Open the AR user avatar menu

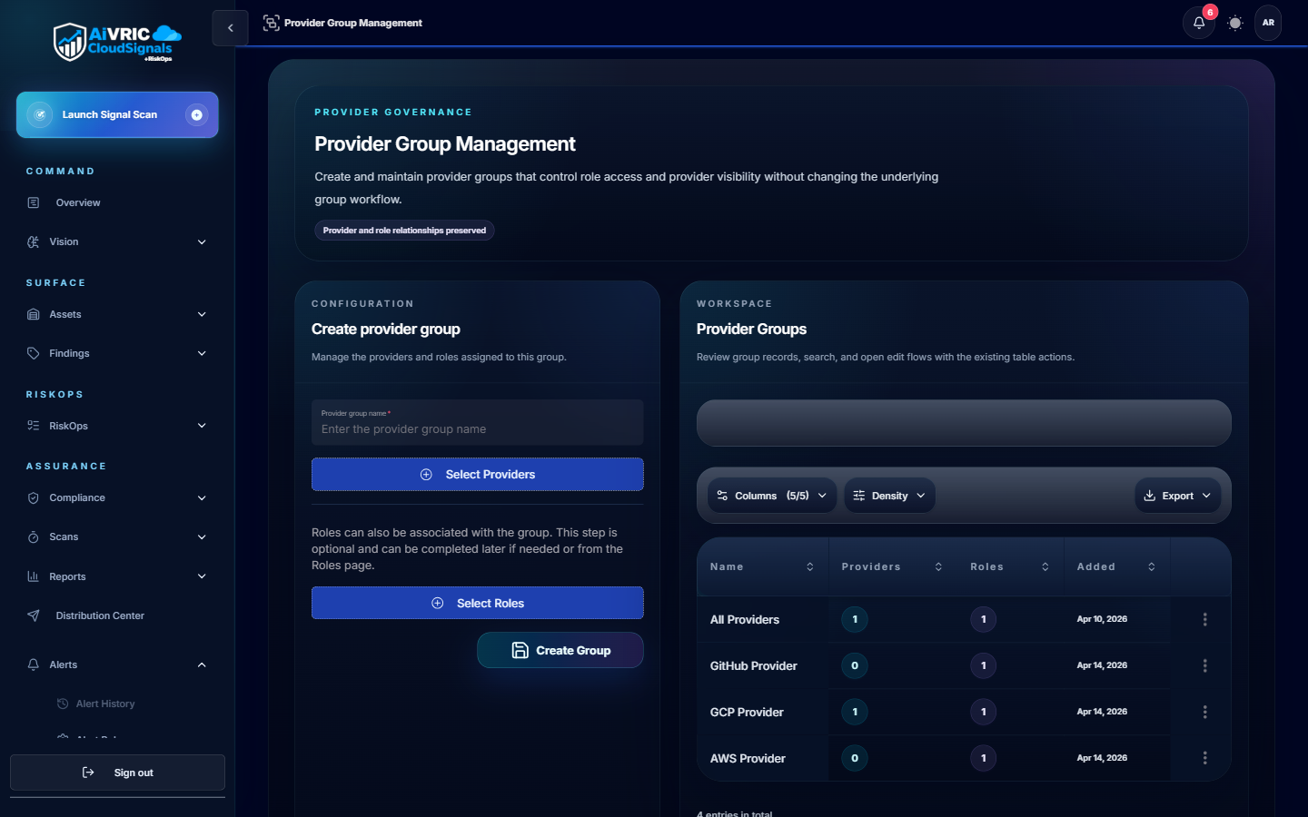pos(1268,23)
